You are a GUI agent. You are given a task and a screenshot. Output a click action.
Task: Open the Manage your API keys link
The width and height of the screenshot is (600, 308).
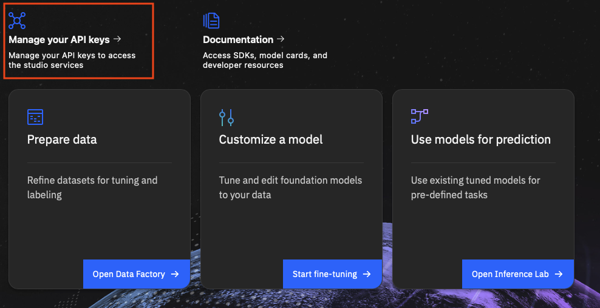coord(59,39)
